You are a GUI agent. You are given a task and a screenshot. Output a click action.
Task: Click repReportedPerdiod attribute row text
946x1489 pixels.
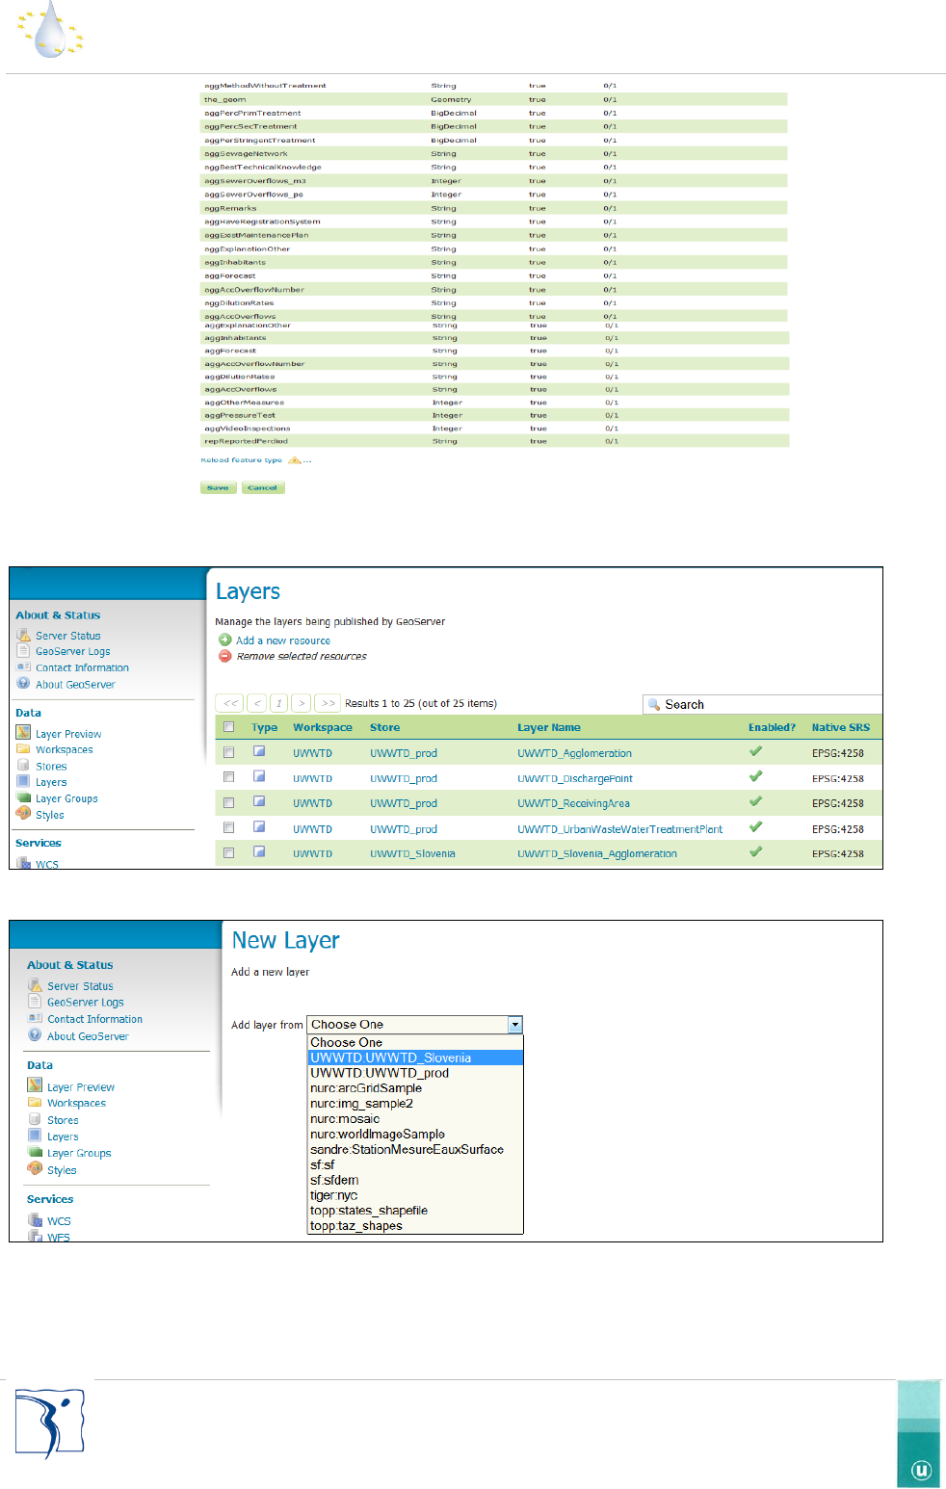(247, 441)
